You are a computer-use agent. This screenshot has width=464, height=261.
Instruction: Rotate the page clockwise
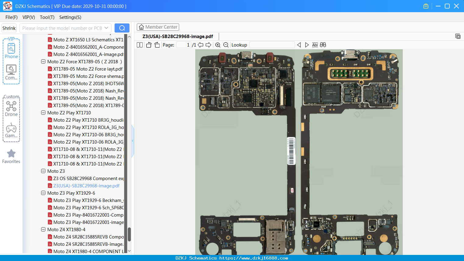coord(157,45)
